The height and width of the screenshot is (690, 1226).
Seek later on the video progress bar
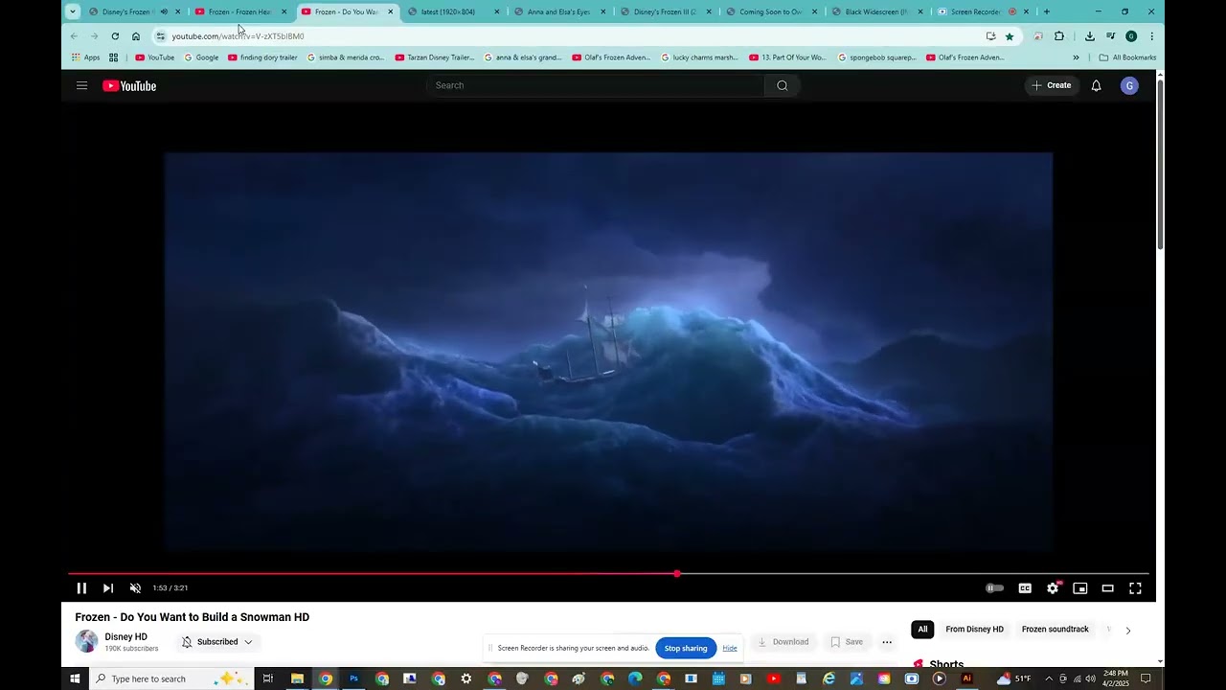[x=913, y=574]
